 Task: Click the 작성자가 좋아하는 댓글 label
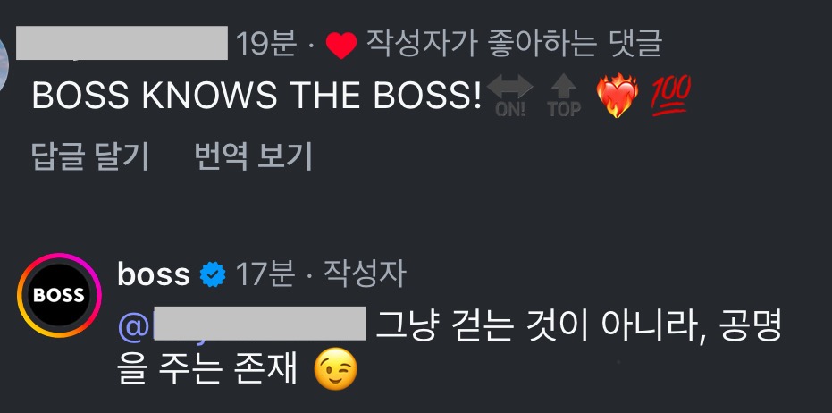(x=514, y=44)
